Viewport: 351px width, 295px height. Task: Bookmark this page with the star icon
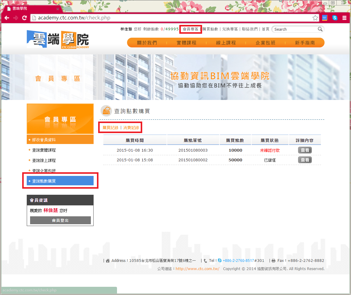click(x=315, y=18)
